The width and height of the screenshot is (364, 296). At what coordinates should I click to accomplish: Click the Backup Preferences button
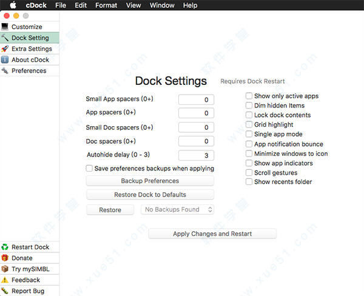click(x=150, y=181)
